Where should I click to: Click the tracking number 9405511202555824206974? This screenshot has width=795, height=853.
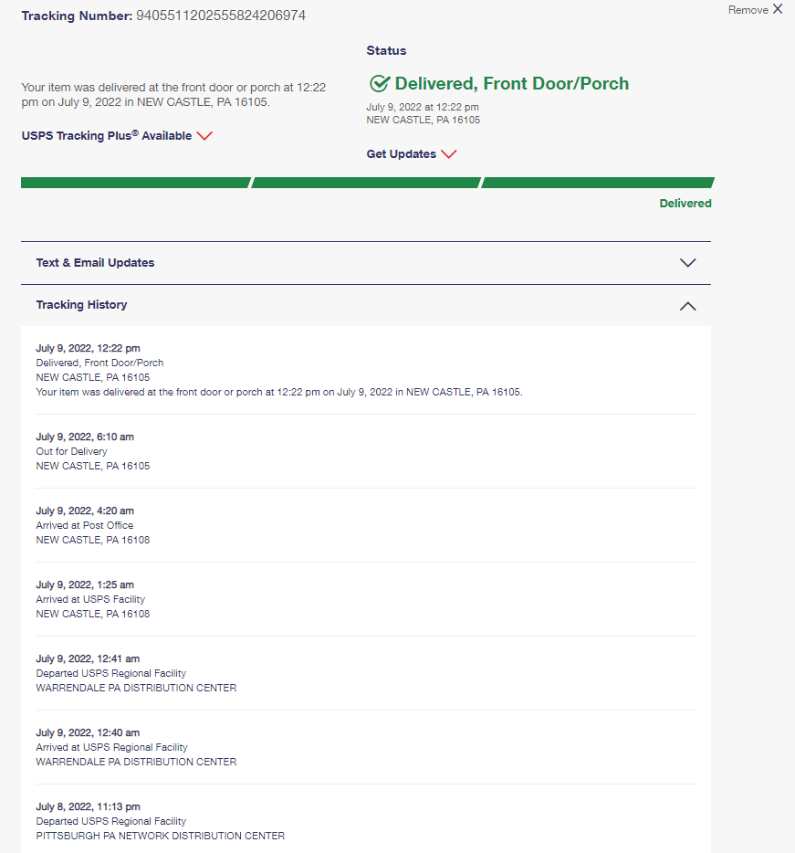(x=220, y=16)
